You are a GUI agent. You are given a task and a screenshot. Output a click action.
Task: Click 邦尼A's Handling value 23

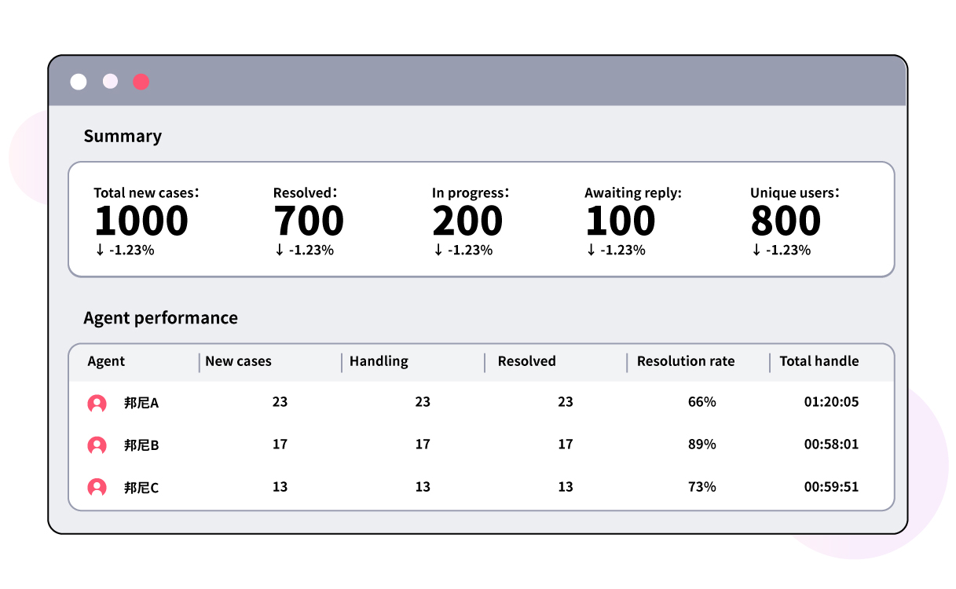423,402
